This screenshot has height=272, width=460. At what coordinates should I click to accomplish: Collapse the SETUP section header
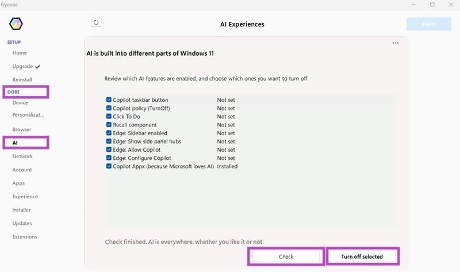tap(14, 42)
